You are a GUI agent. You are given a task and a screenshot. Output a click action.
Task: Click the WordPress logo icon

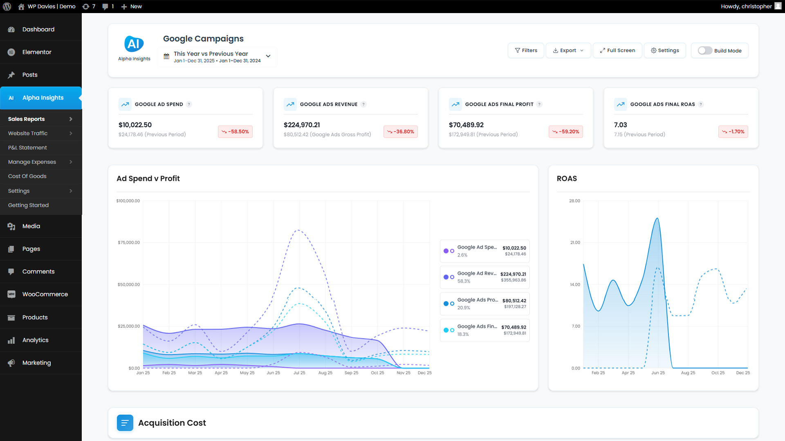pyautogui.click(x=7, y=7)
